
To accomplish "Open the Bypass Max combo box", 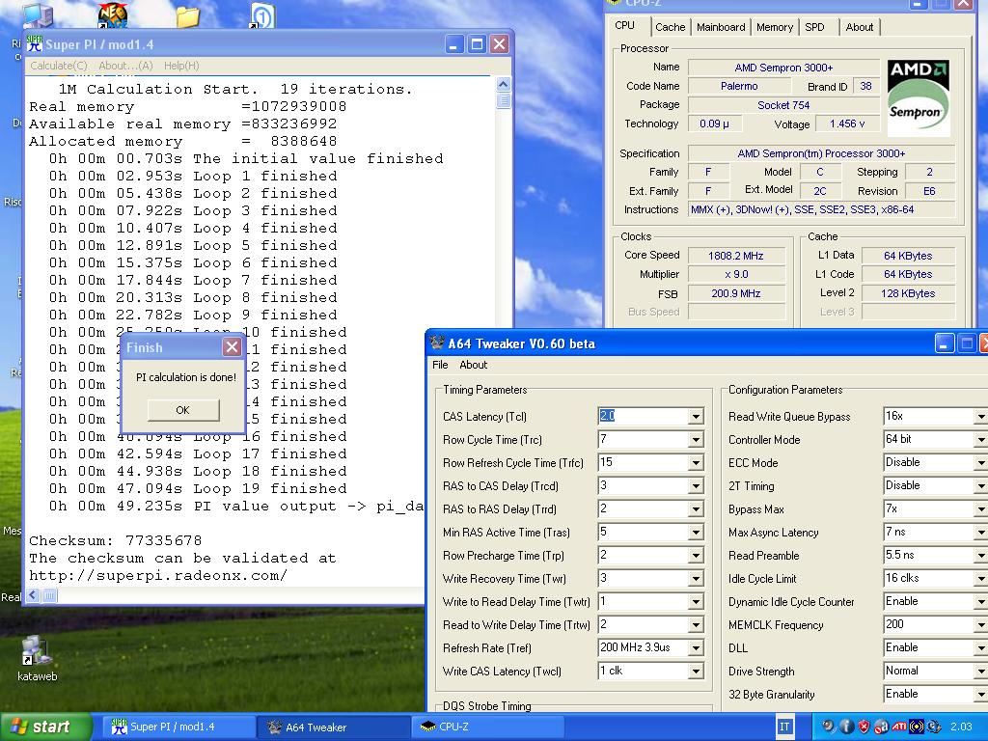I will pos(935,509).
